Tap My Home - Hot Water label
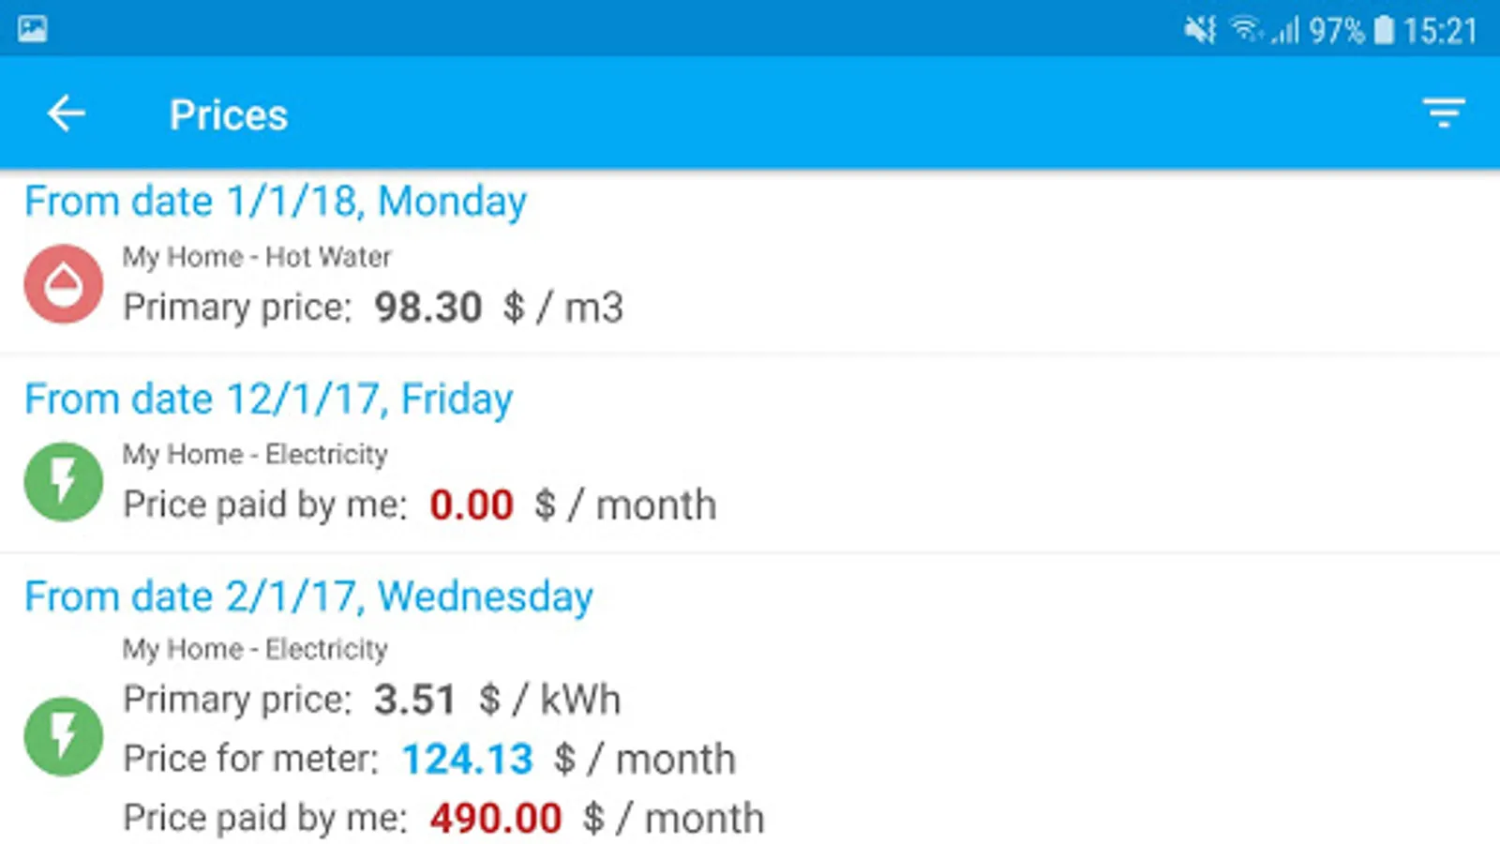This screenshot has width=1500, height=844. (257, 257)
